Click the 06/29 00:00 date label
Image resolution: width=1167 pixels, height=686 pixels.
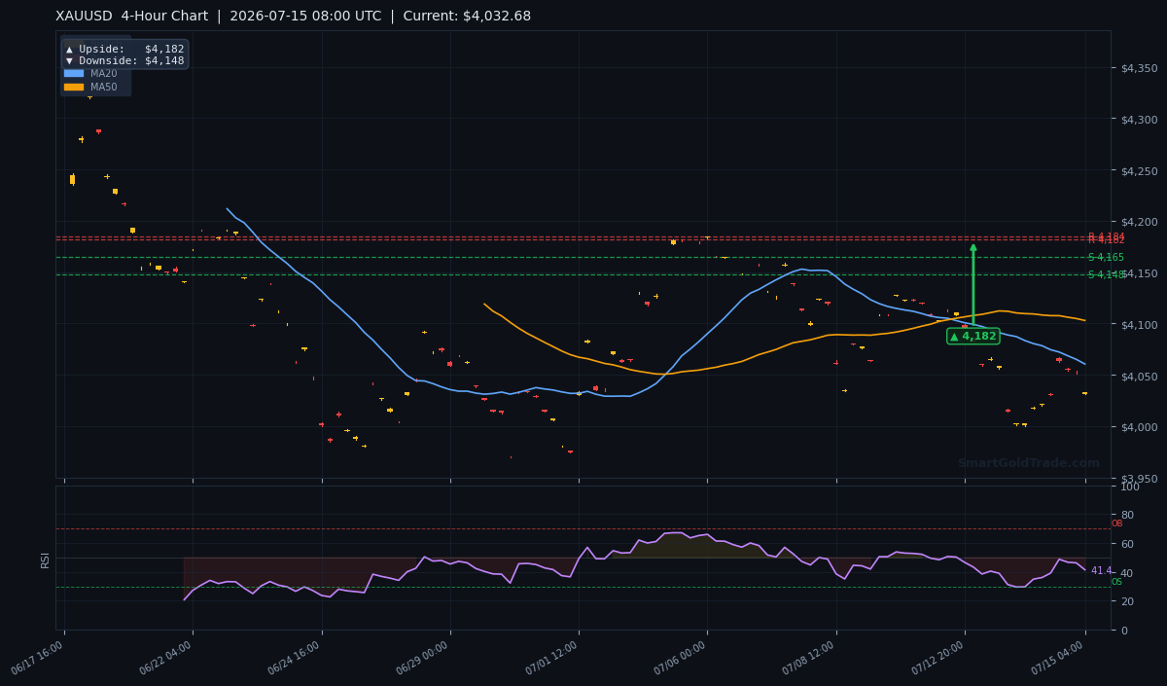coord(424,658)
